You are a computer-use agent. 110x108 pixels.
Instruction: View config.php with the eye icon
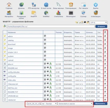coord(48,76)
